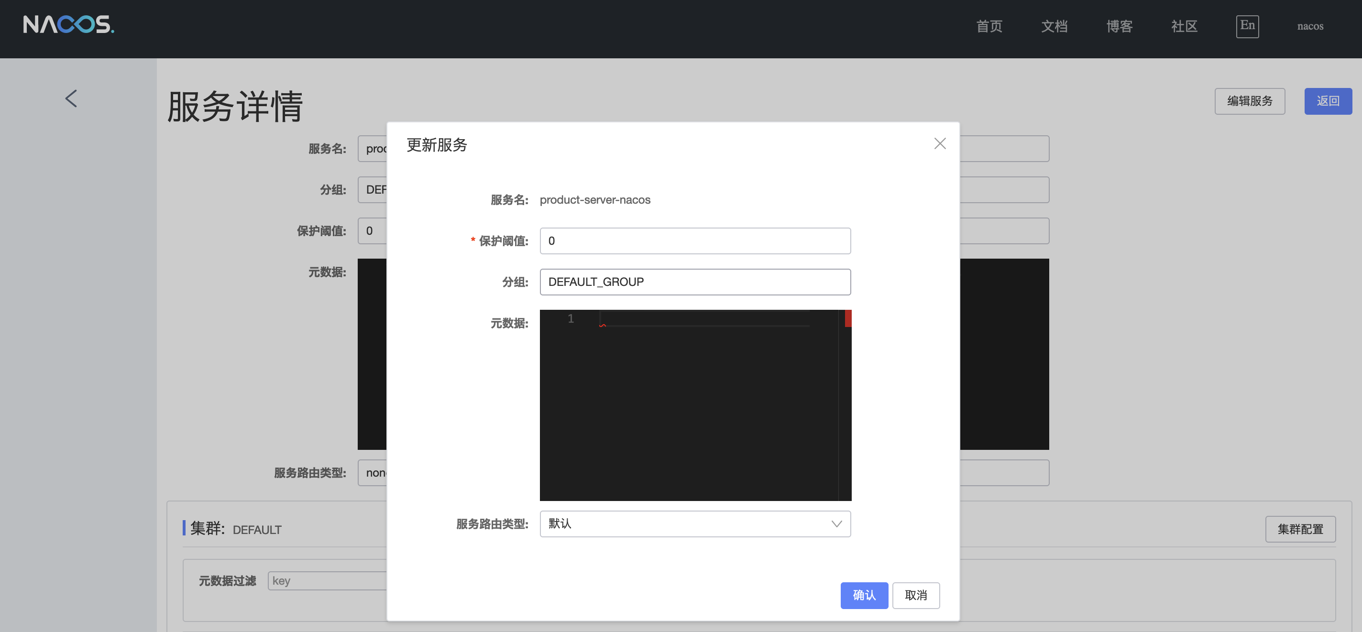Click the dropdown arrow of 服务路由类型
This screenshot has width=1362, height=632.
pos(836,523)
